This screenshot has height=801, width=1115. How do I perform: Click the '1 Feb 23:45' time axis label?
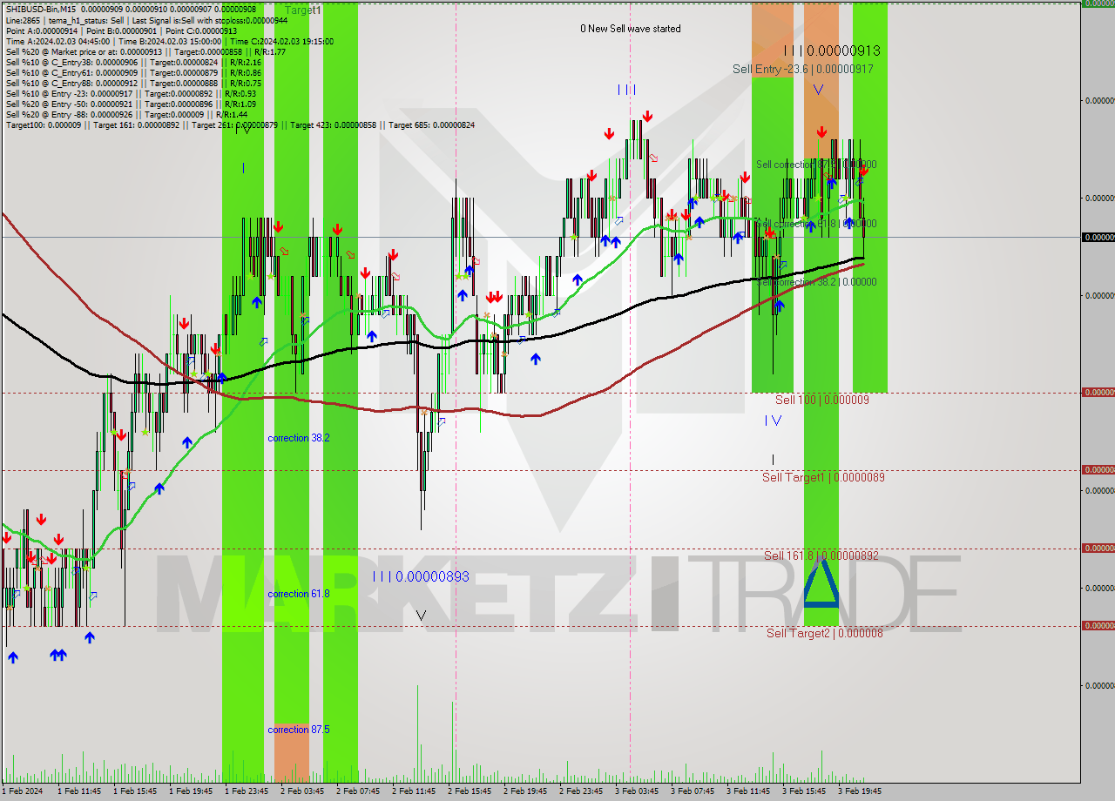coord(247,791)
